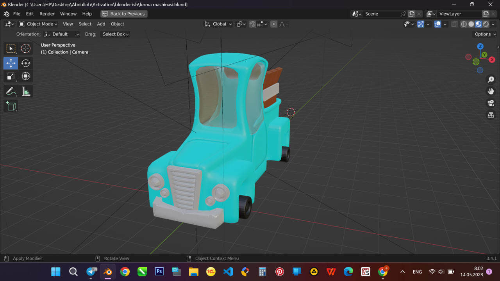Enable X-Ray viewport toggle
This screenshot has width=500, height=281.
tap(454, 24)
